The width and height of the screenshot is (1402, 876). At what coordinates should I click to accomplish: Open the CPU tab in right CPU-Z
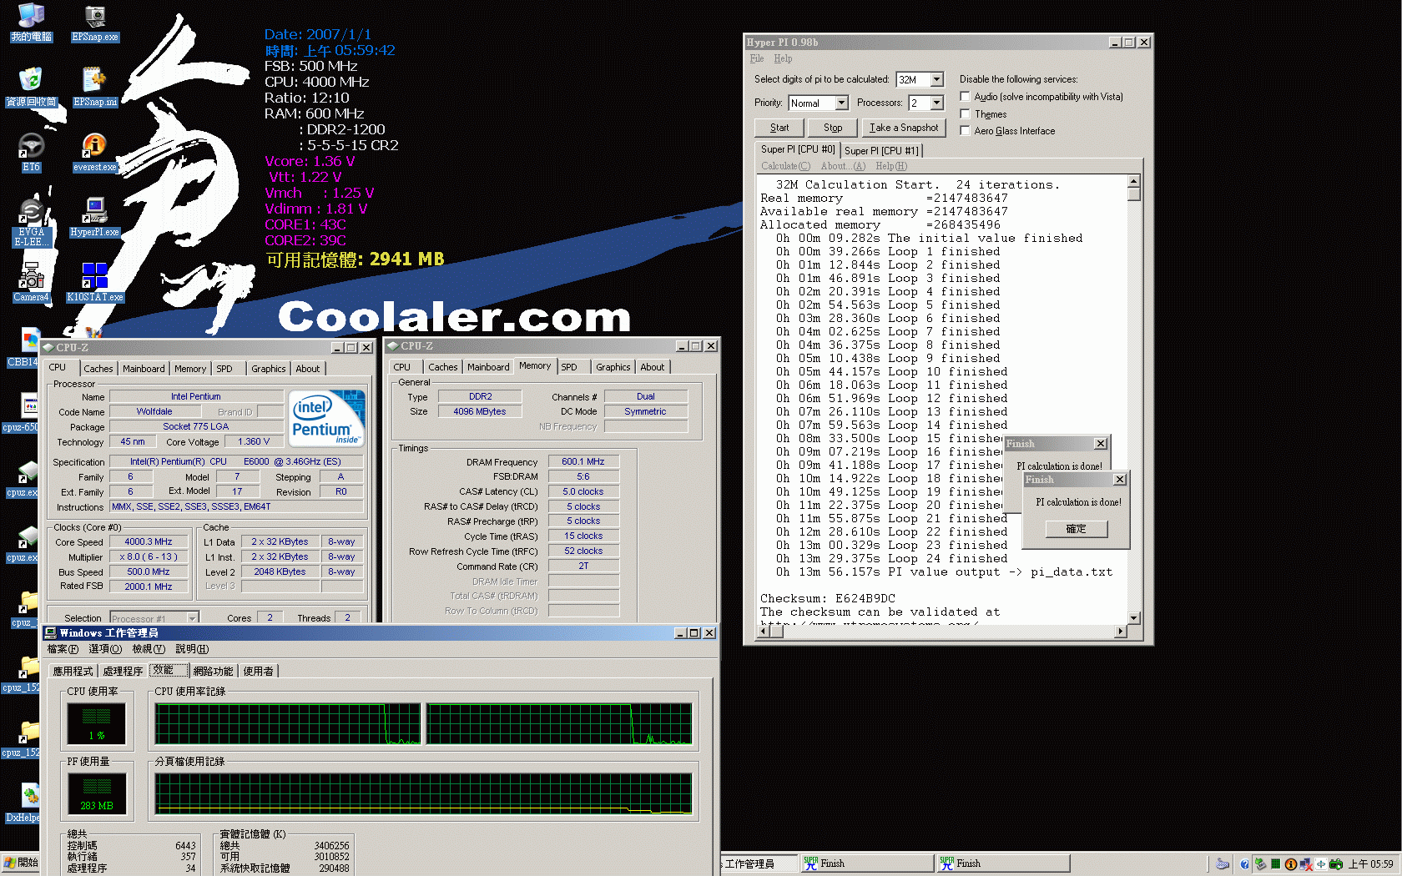click(402, 367)
